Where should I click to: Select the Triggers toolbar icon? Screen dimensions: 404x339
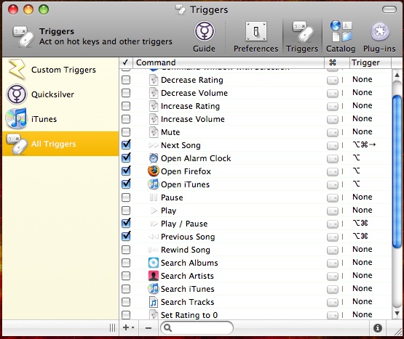pyautogui.click(x=302, y=37)
